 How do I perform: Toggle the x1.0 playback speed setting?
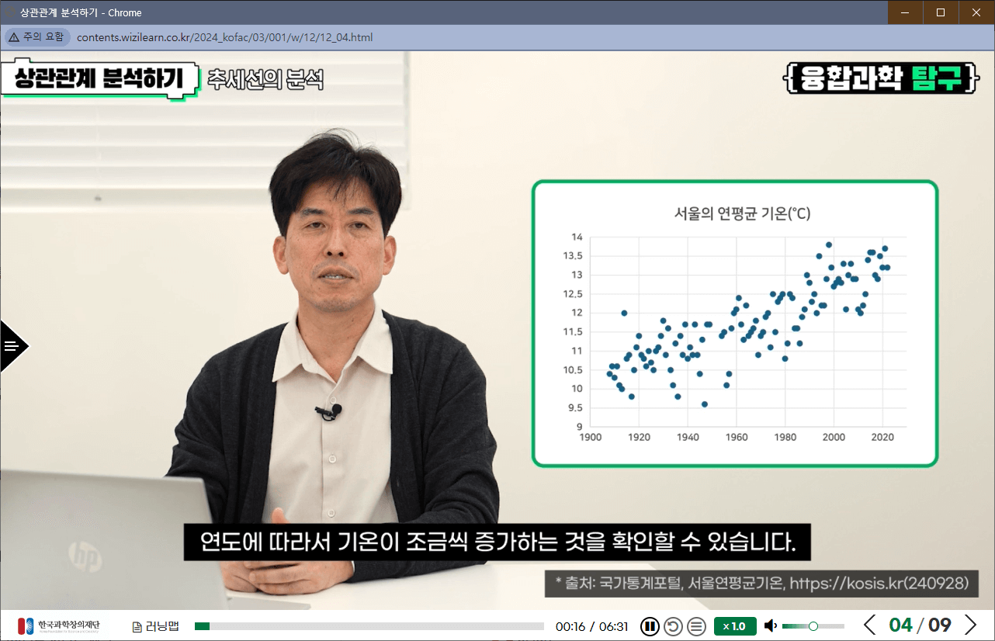(734, 625)
